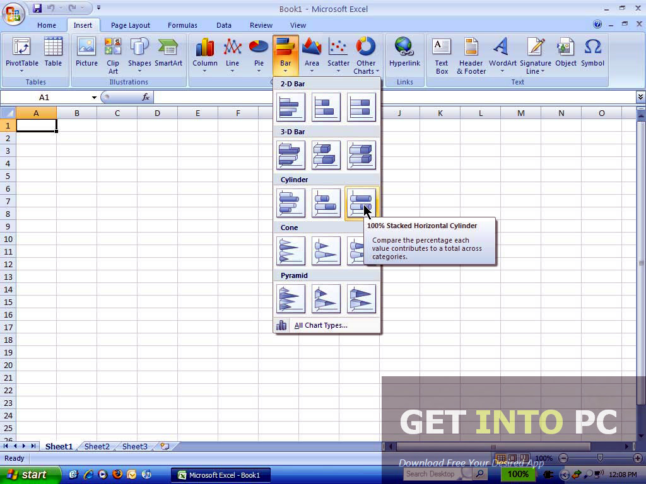Launch Firefox from Quick Launch
The width and height of the screenshot is (646, 484).
117,474
